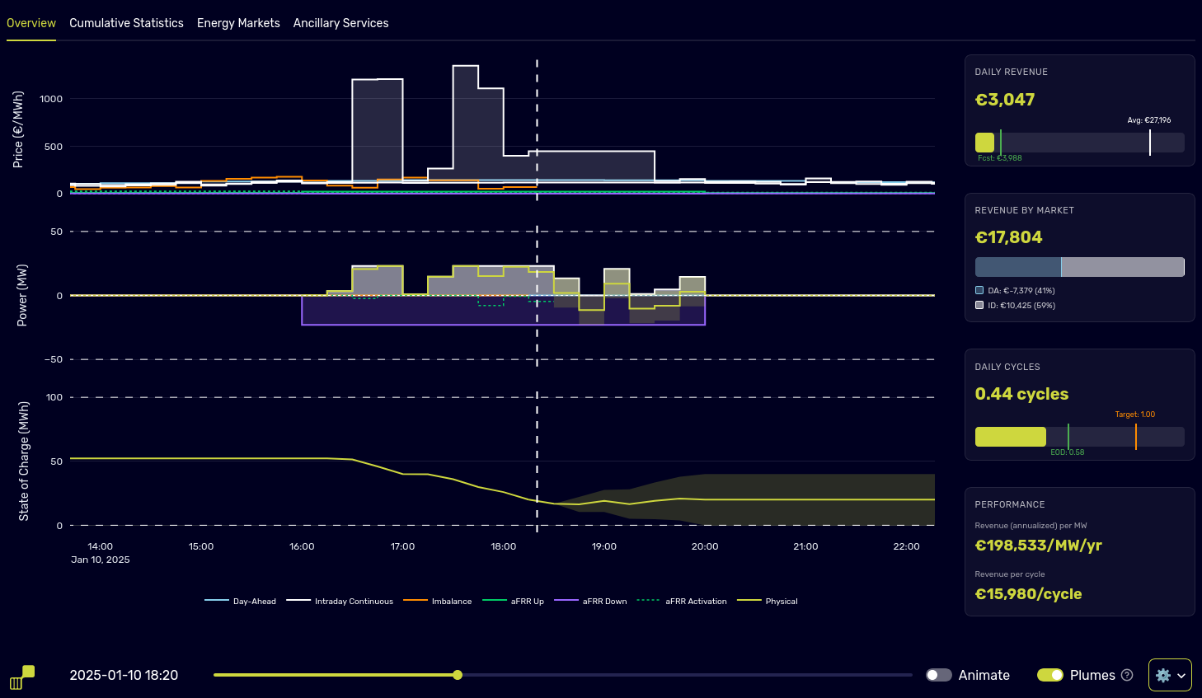Disable the Plumes toggle
Screen dimensions: 1202x698
click(1049, 675)
